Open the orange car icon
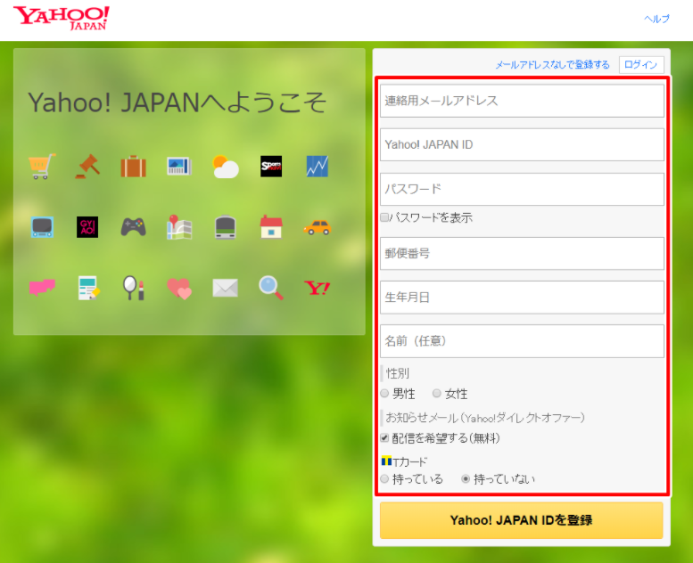Viewport: 693px width, 563px height. click(318, 227)
